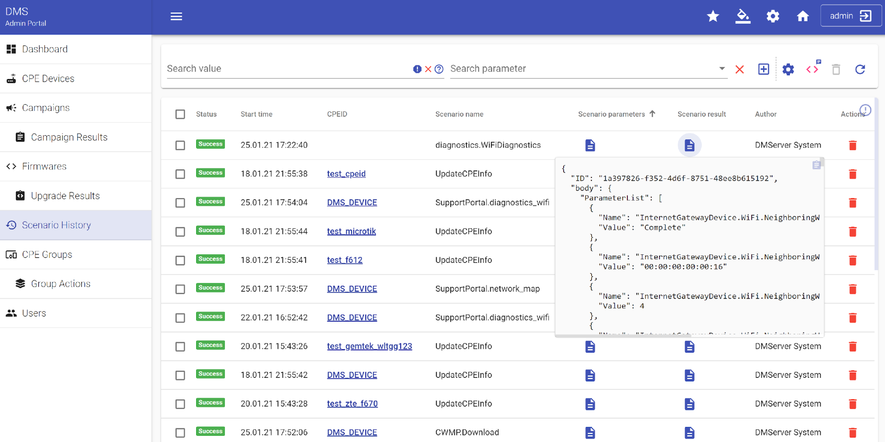Open the test_gemtek_wltgg123 device link
The height and width of the screenshot is (442, 885).
pyautogui.click(x=369, y=346)
